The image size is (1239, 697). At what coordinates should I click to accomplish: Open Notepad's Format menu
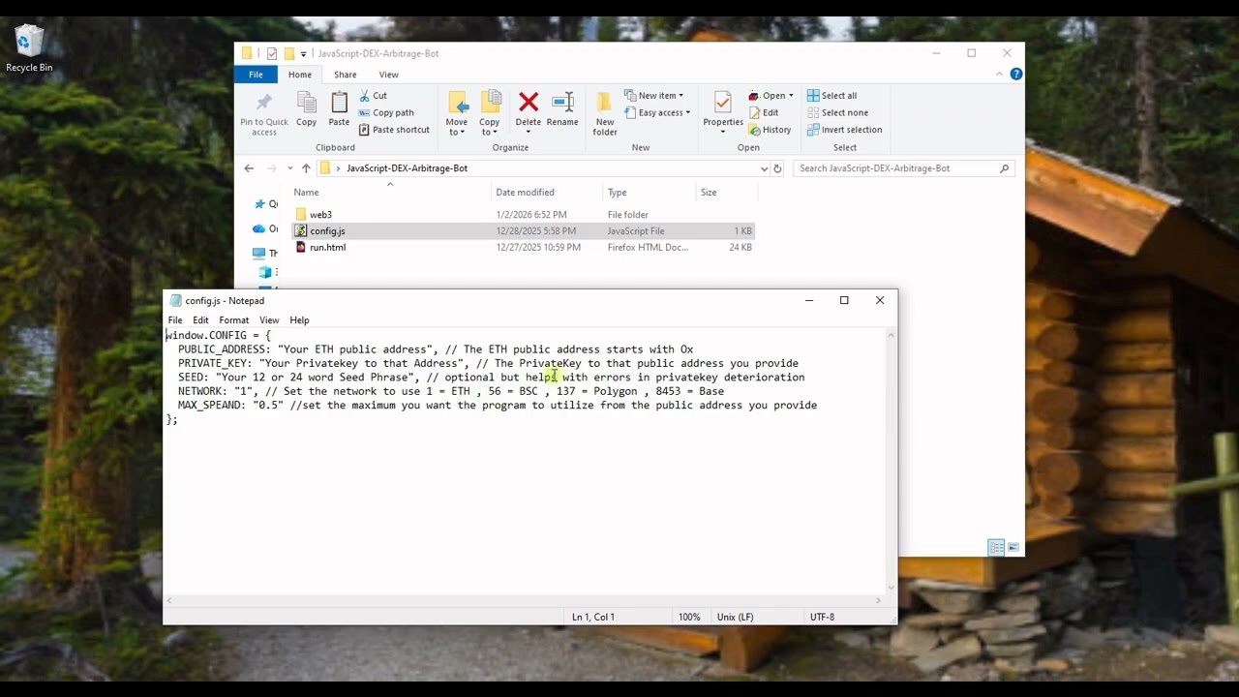tap(233, 320)
